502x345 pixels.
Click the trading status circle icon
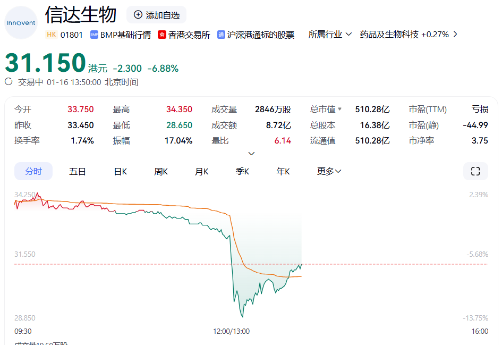(8, 82)
